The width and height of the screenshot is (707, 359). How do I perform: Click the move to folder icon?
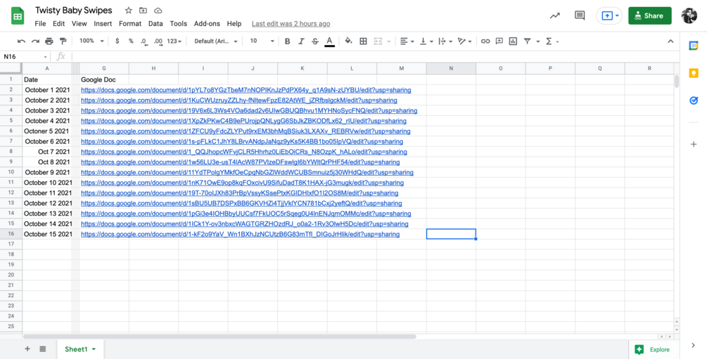pyautogui.click(x=143, y=11)
